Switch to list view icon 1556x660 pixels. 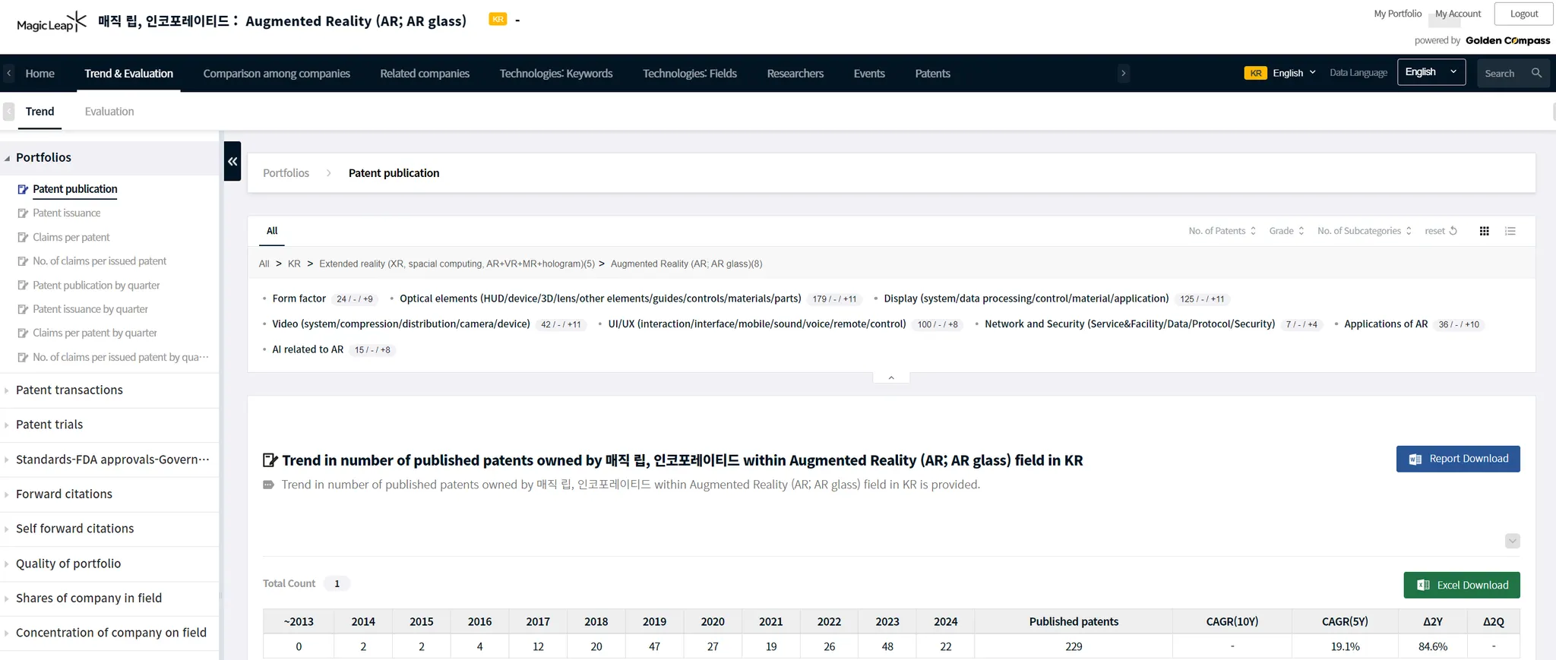[x=1510, y=231]
